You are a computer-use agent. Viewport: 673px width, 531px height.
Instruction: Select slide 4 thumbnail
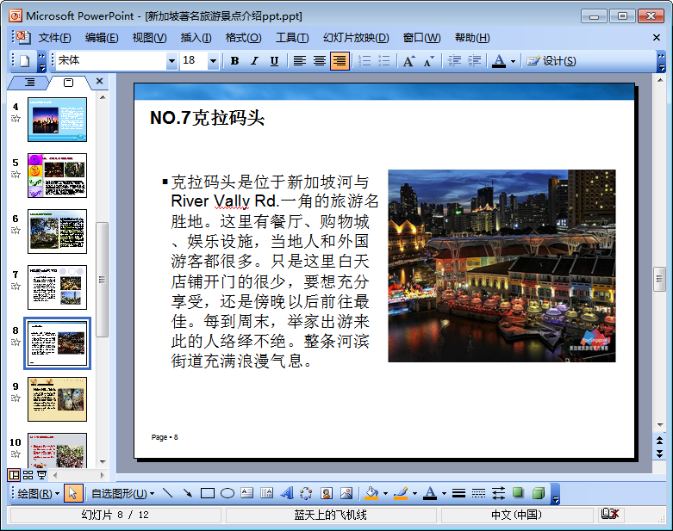coord(57,120)
